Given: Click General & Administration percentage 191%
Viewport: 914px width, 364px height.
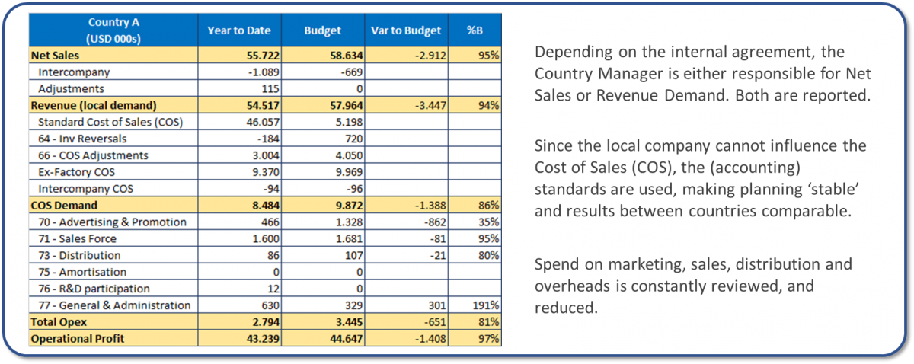Looking at the screenshot, I should tap(487, 305).
